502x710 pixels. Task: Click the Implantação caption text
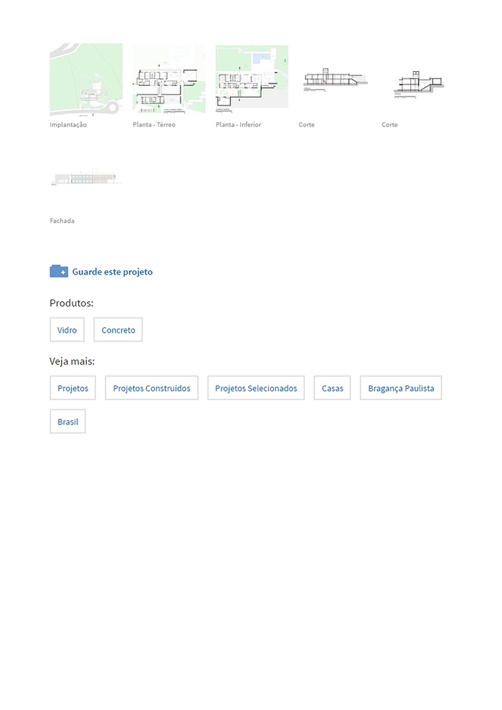tap(68, 125)
